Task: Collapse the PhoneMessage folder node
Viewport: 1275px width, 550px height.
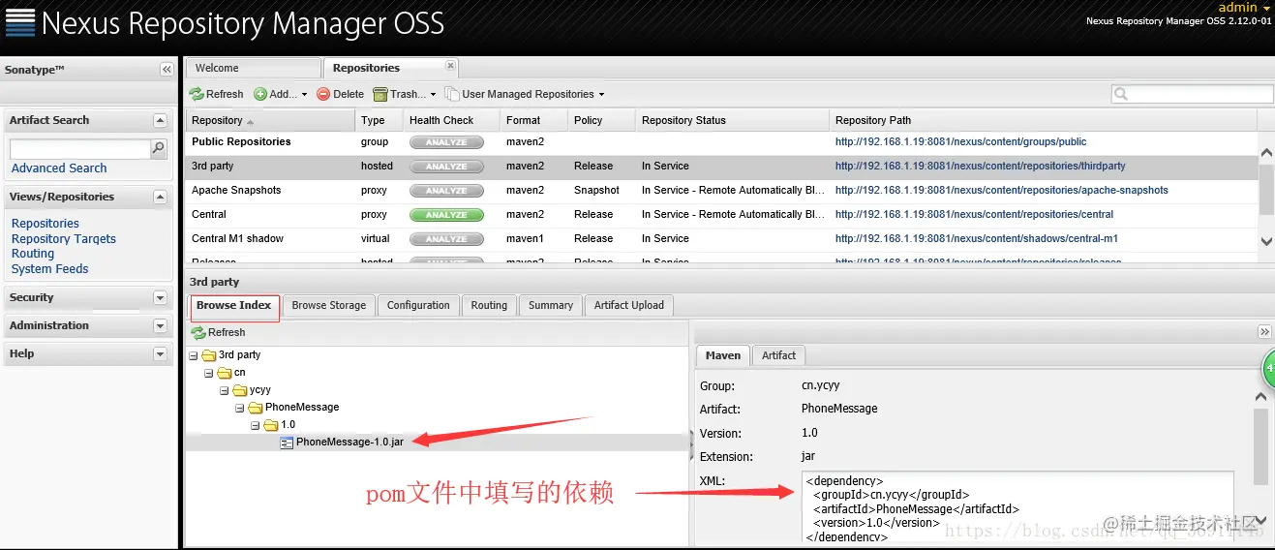Action: point(240,408)
